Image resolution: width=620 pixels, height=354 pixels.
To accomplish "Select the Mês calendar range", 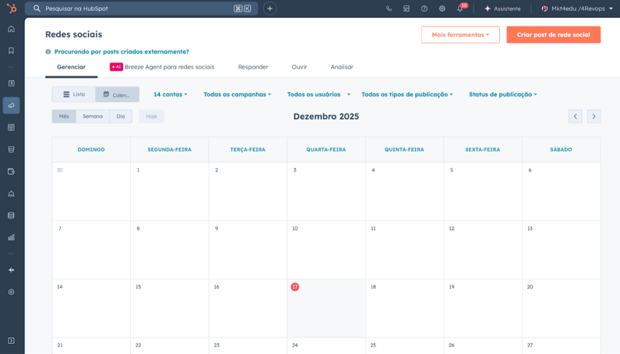I will [64, 116].
